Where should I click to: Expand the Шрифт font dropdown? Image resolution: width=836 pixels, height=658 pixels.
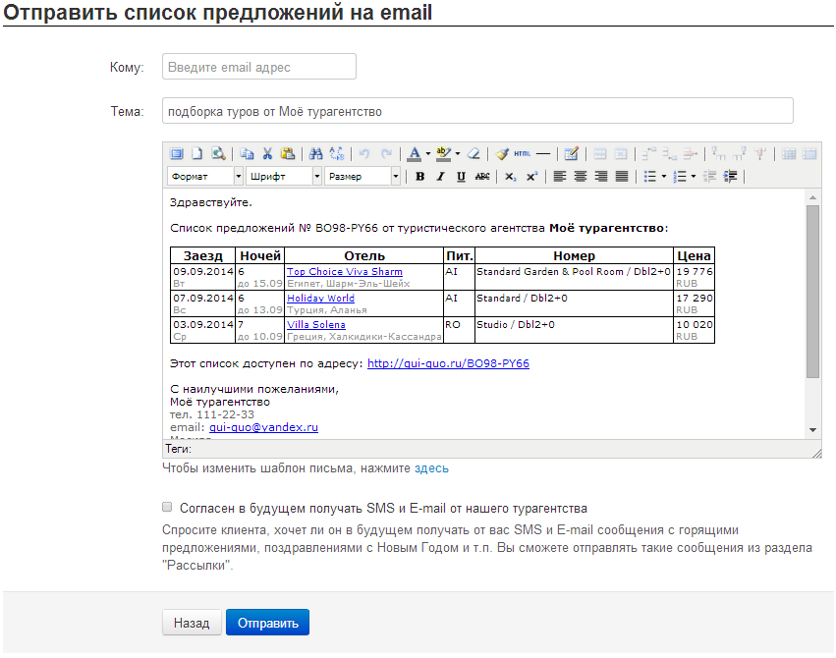pos(284,177)
